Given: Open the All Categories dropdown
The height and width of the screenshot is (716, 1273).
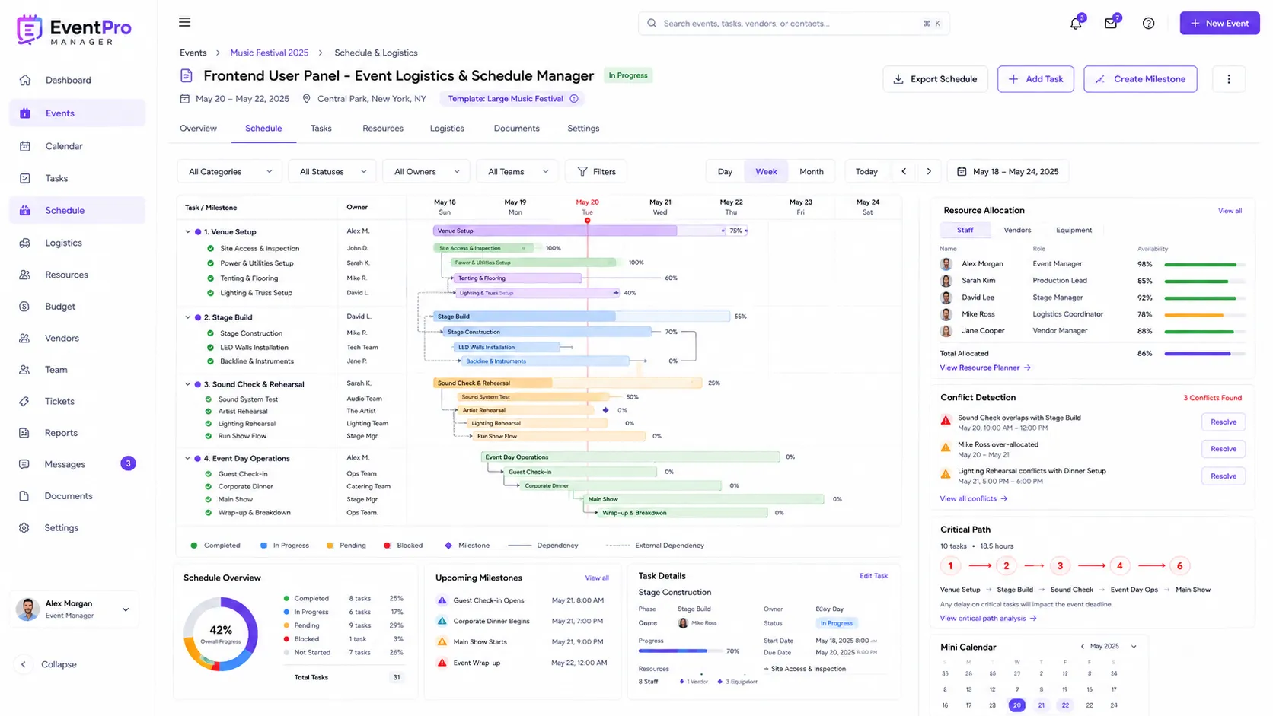Looking at the screenshot, I should (x=229, y=172).
